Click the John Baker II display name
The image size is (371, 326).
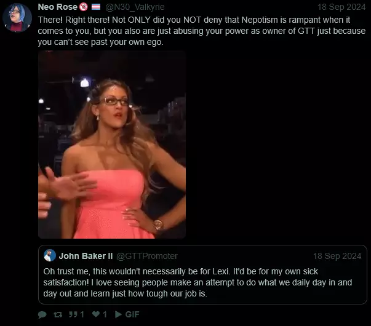pos(86,256)
